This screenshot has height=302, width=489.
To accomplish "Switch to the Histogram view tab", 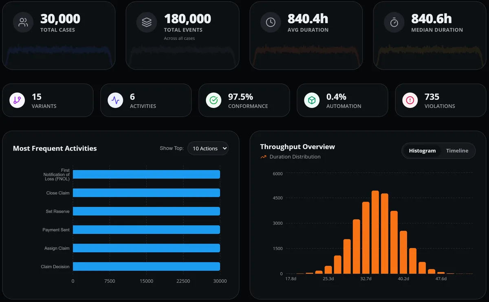I will [422, 151].
